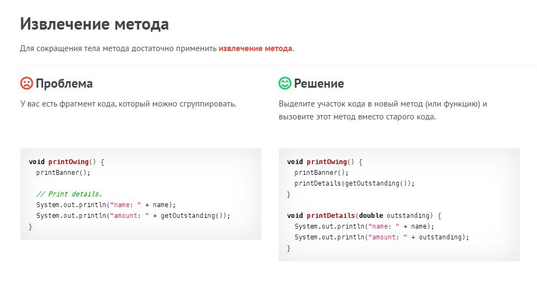The image size is (537, 291).
Task: Click the problem description text about grouping code
Action: pyautogui.click(x=128, y=103)
